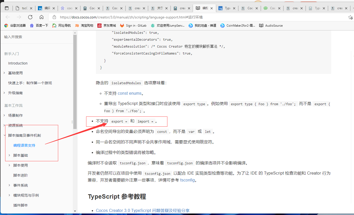The image size is (354, 215).
Task: Open the CoinMaker2for2 bookmark
Action: (238, 26)
